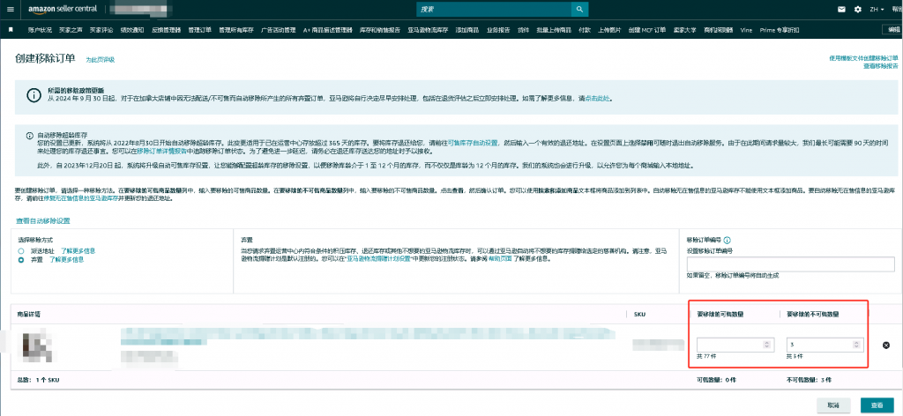Click the 查看 review button
Image resolution: width=903 pixels, height=416 pixels.
877,405
